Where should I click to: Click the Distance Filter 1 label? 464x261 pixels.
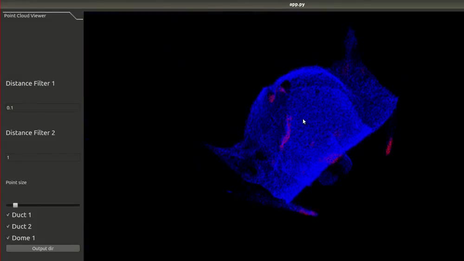[30, 83]
